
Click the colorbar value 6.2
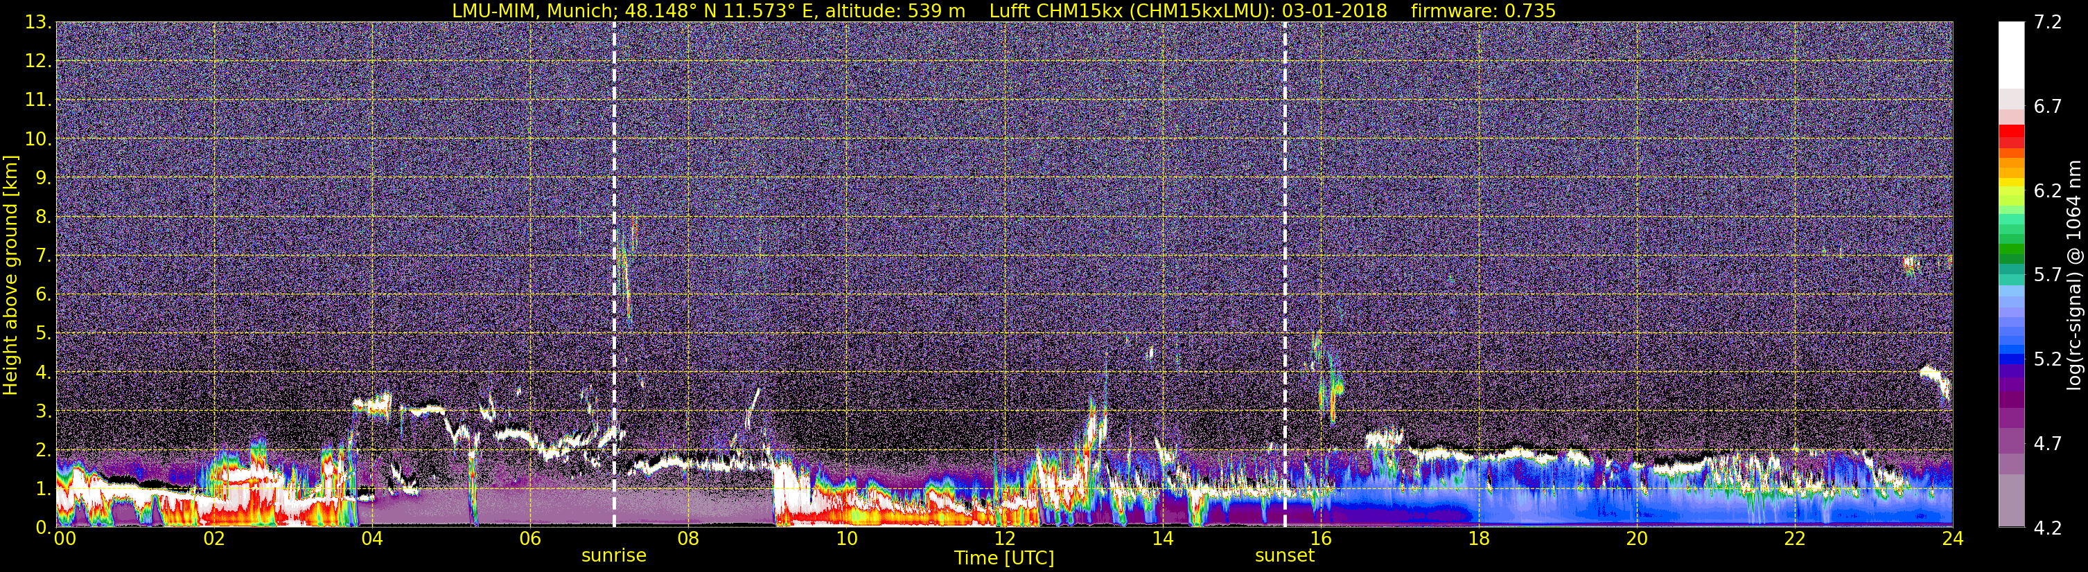[2048, 190]
